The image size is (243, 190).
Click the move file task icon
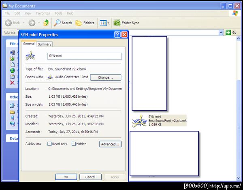(12, 58)
